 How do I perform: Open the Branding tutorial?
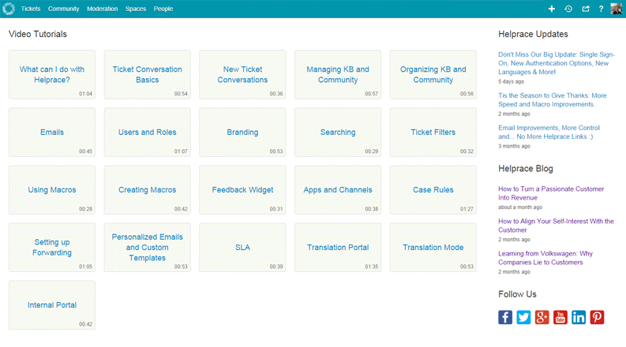tap(242, 132)
